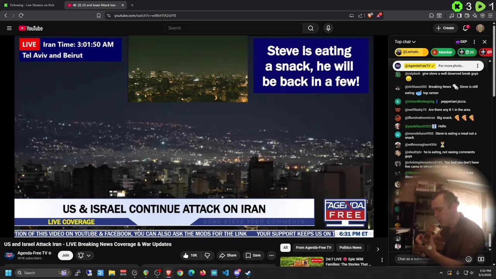This screenshot has height=279, width=496.
Task: Click the YouTube search input field
Action: point(233,28)
